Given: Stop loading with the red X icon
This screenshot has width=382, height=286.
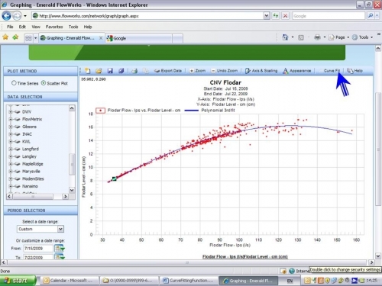Looking at the screenshot, I should (286, 16).
